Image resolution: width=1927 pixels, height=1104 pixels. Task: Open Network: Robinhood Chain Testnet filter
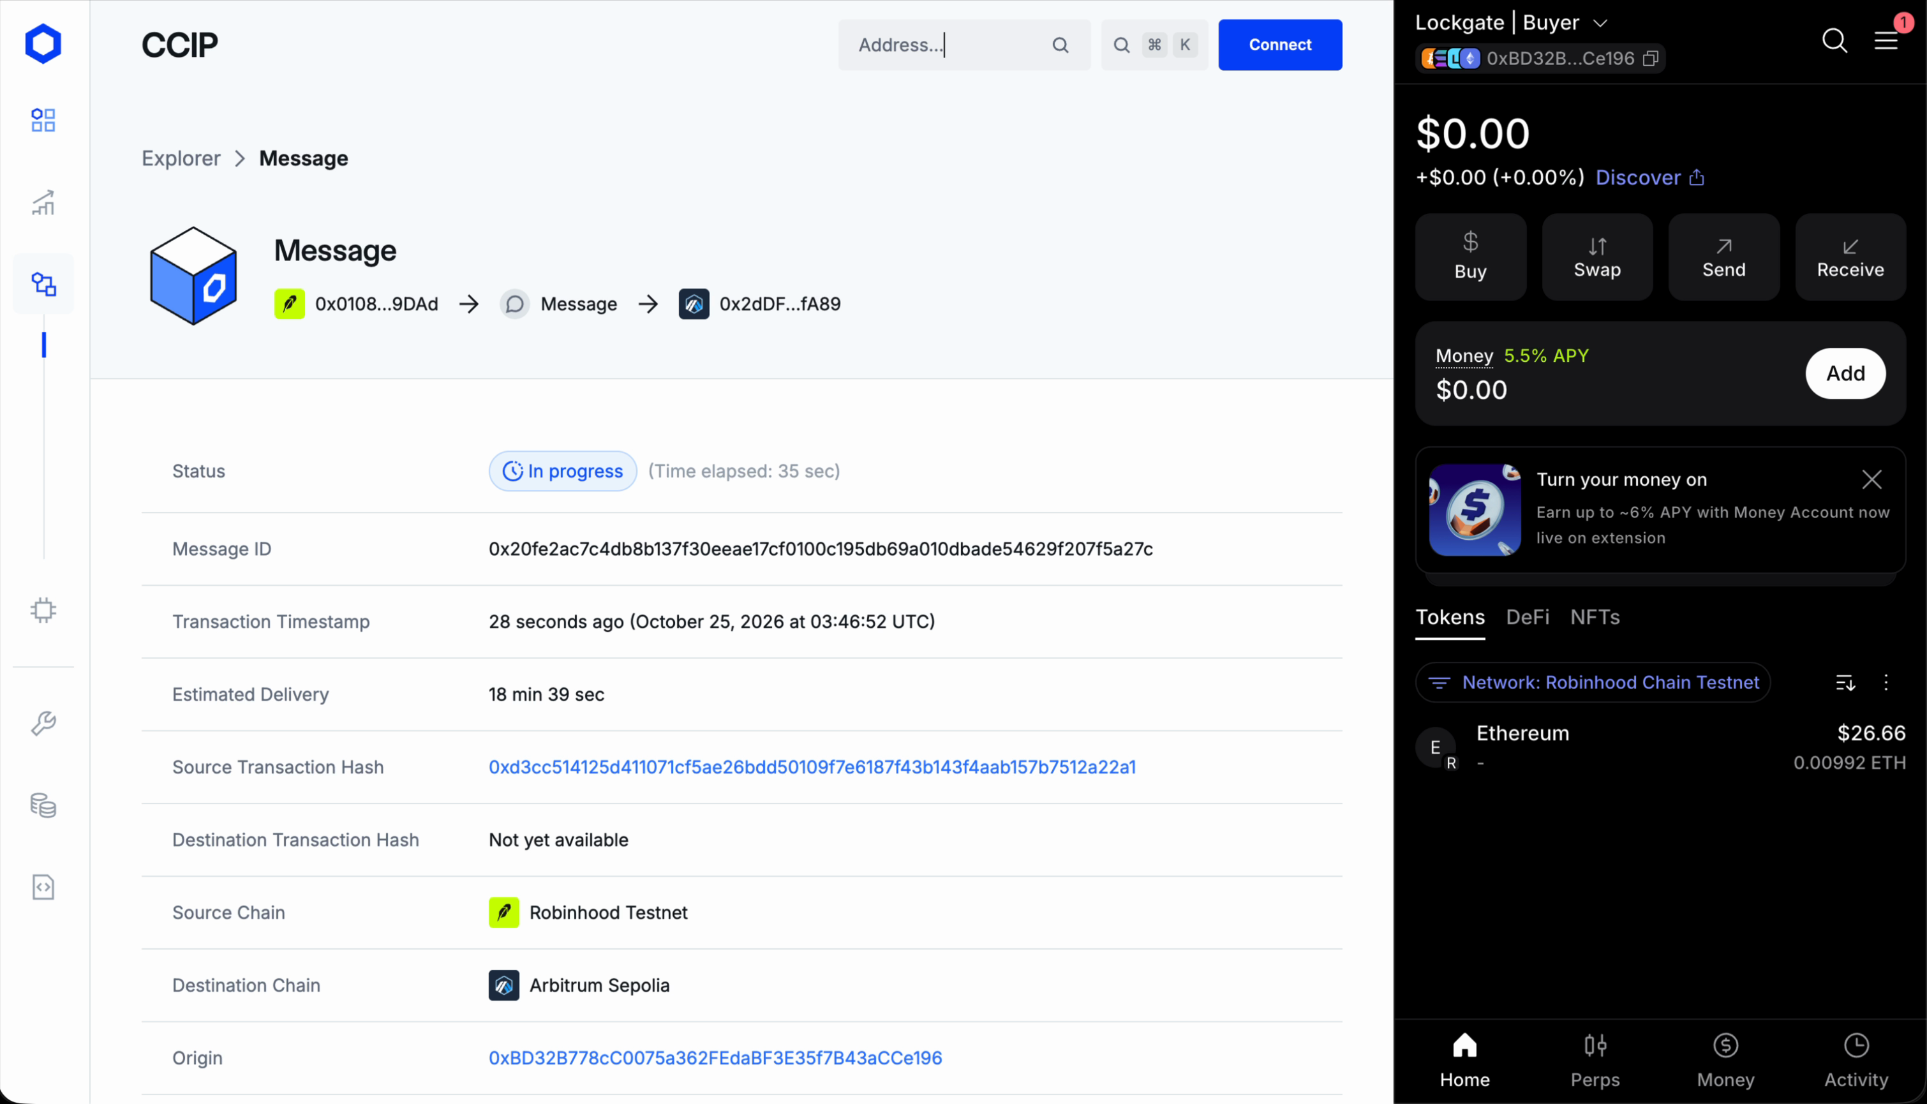[x=1592, y=682]
